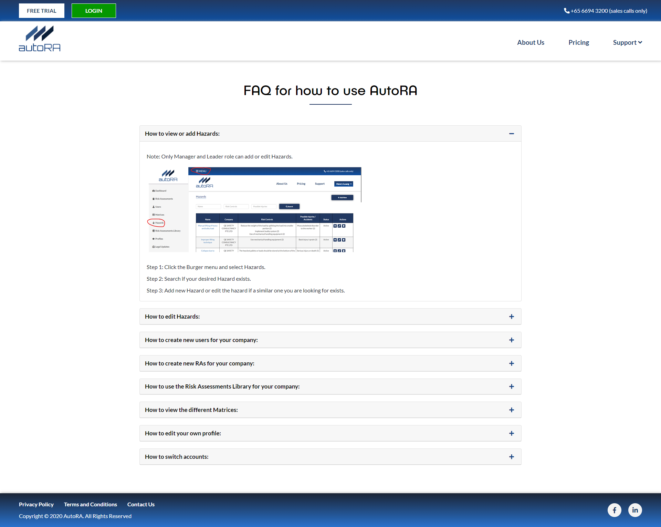Expand 'How to create new users for your company'

201,340
